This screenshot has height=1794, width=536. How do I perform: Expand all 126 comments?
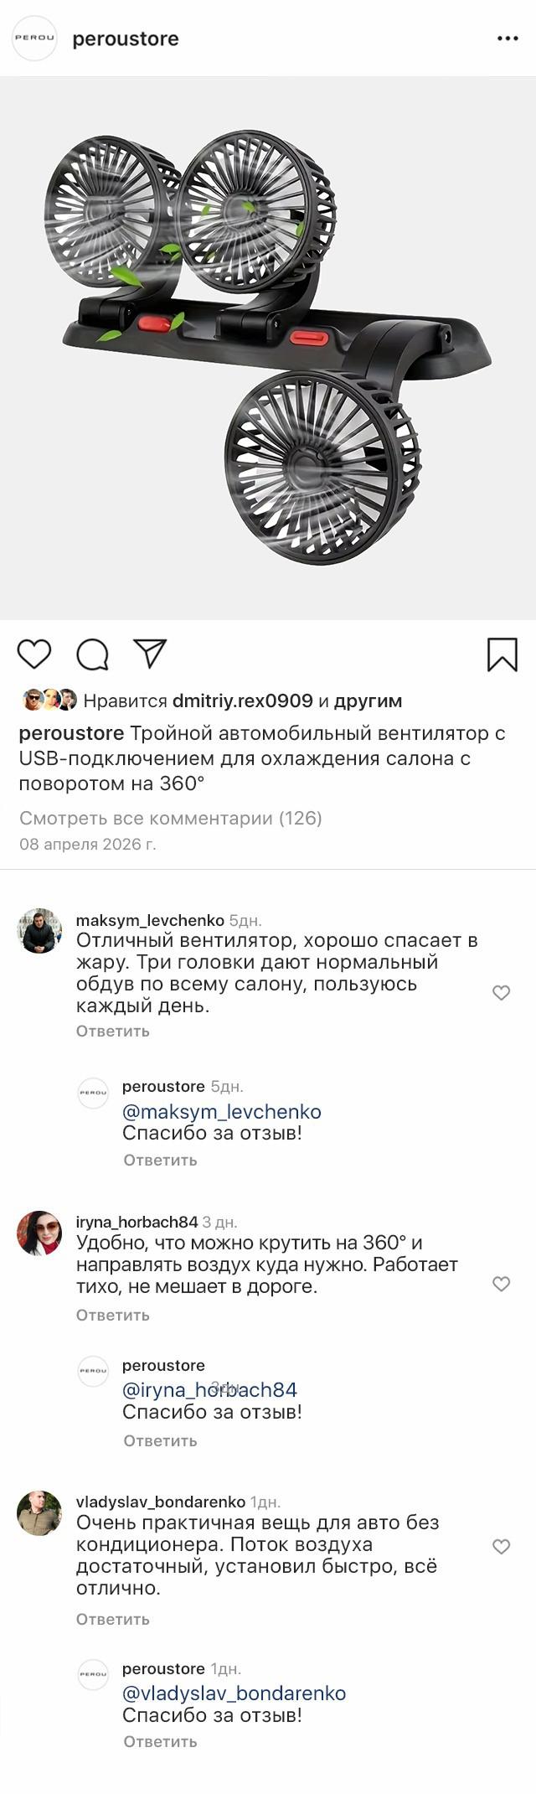(171, 818)
